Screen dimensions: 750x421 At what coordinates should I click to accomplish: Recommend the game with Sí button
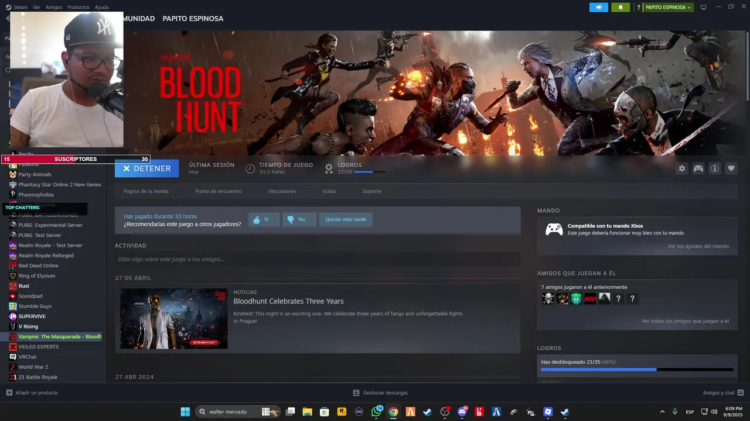pos(263,219)
